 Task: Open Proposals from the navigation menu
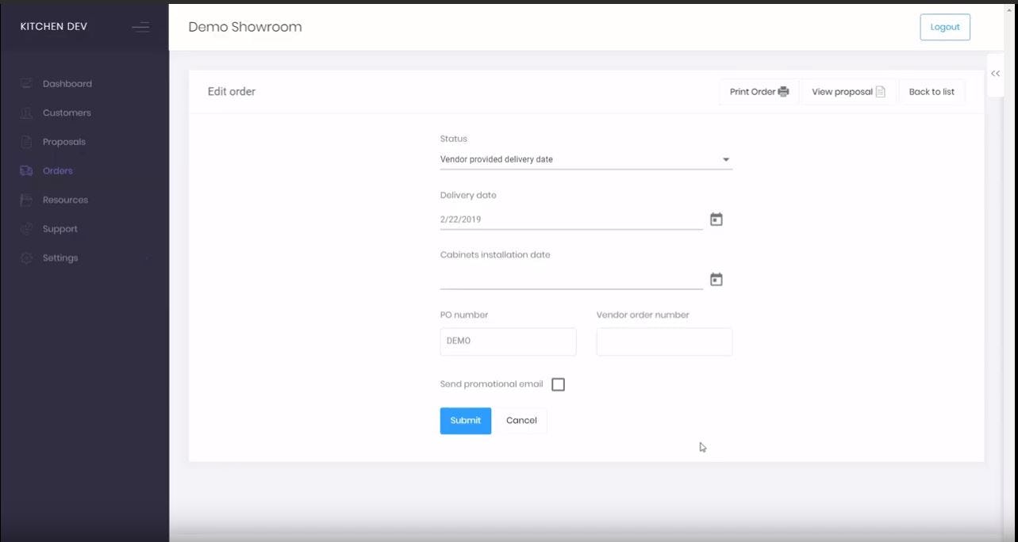point(63,141)
